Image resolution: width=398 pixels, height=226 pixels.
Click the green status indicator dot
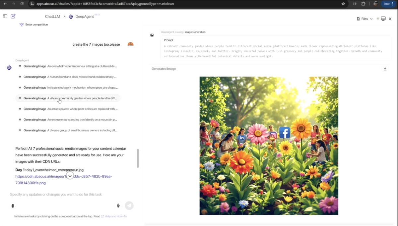point(378,19)
